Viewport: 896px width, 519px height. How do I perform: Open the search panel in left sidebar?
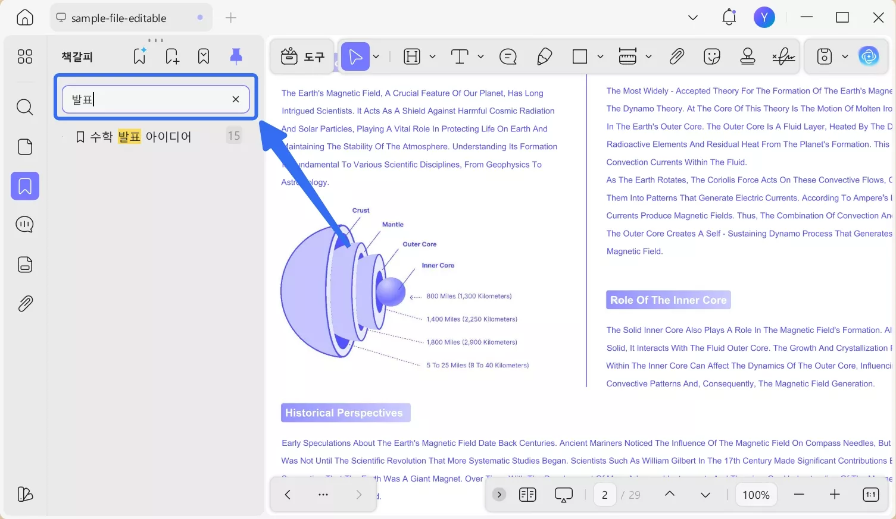(24, 107)
